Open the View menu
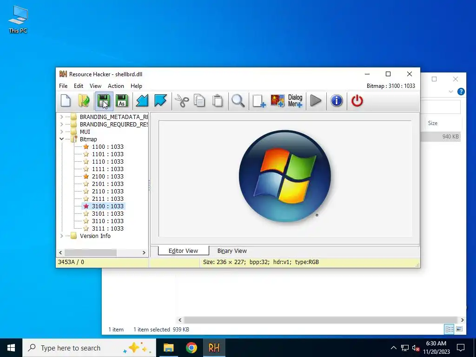The width and height of the screenshot is (476, 357). pos(95,86)
